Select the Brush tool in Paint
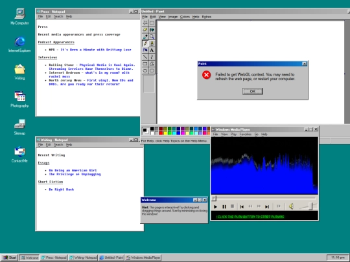This screenshot has width=350, height=262. (152, 43)
